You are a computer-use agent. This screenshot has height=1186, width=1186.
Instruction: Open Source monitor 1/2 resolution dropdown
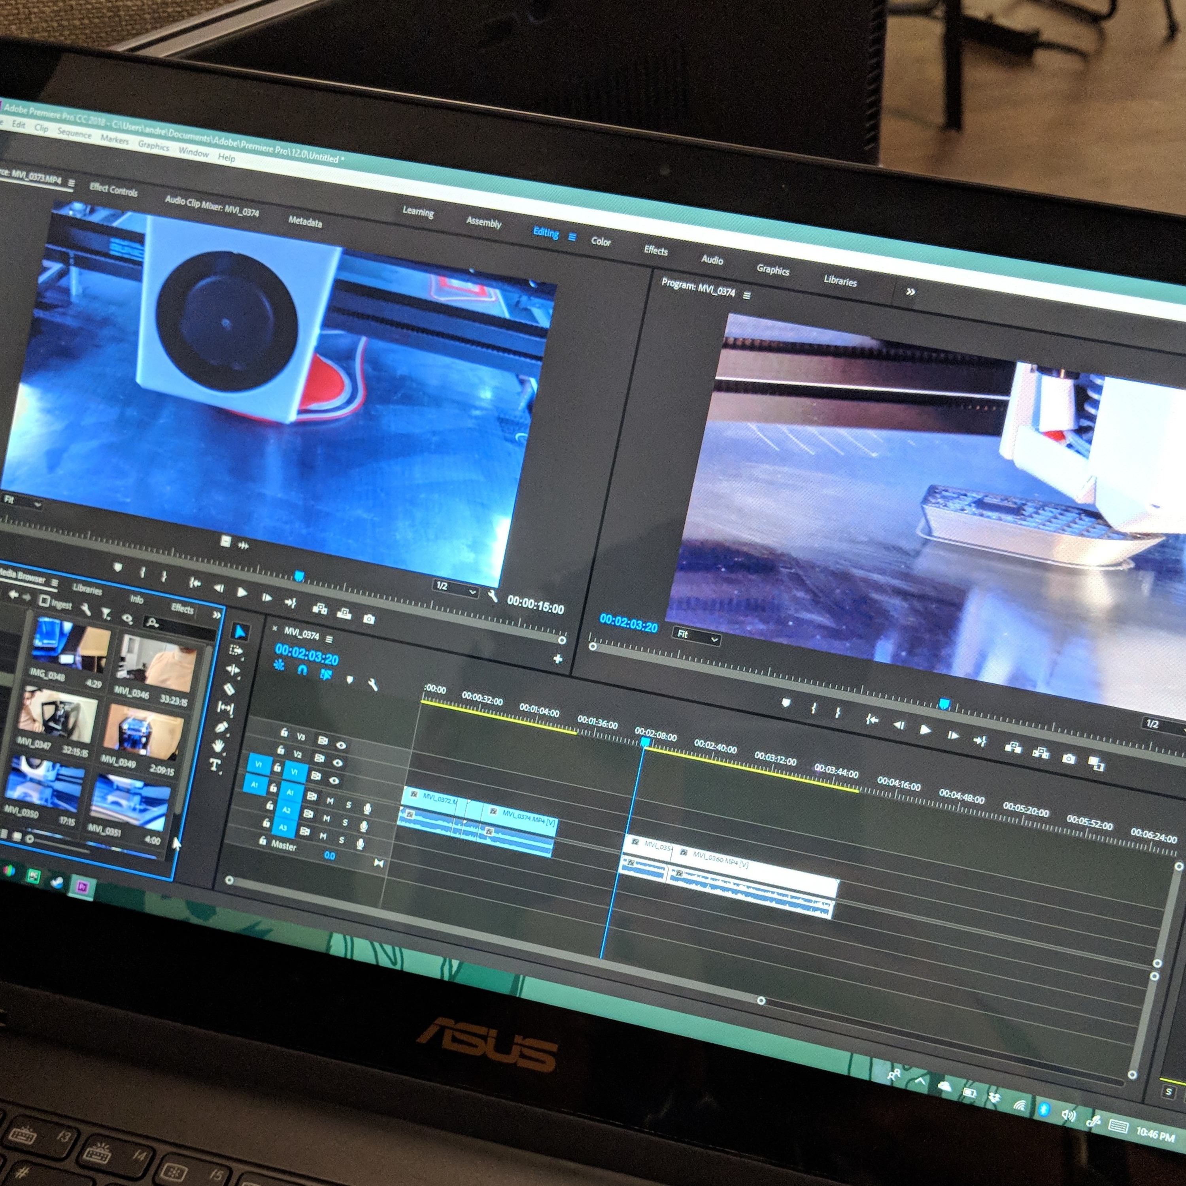[455, 588]
